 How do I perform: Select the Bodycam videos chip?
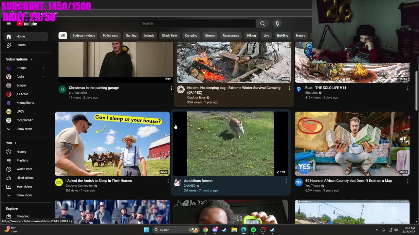84,36
